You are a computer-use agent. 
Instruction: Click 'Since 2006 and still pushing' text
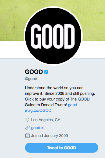(70, 93)
